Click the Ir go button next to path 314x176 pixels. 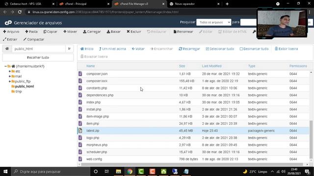pos(70,49)
